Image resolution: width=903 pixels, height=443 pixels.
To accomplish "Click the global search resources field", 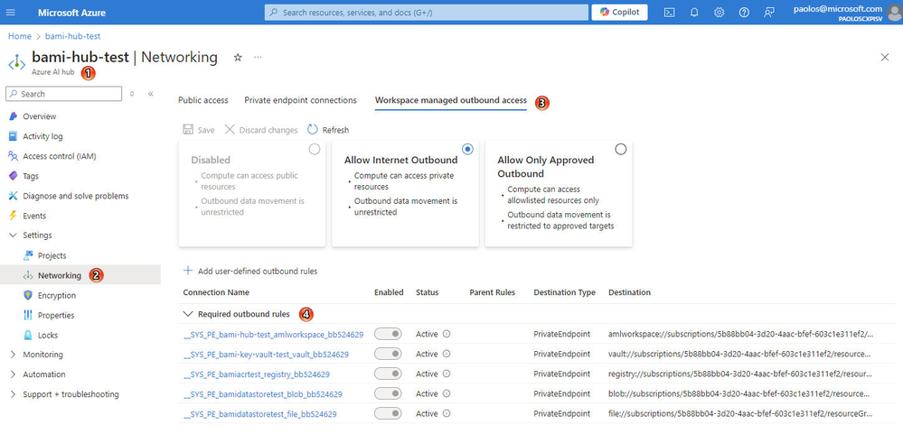I will point(427,12).
